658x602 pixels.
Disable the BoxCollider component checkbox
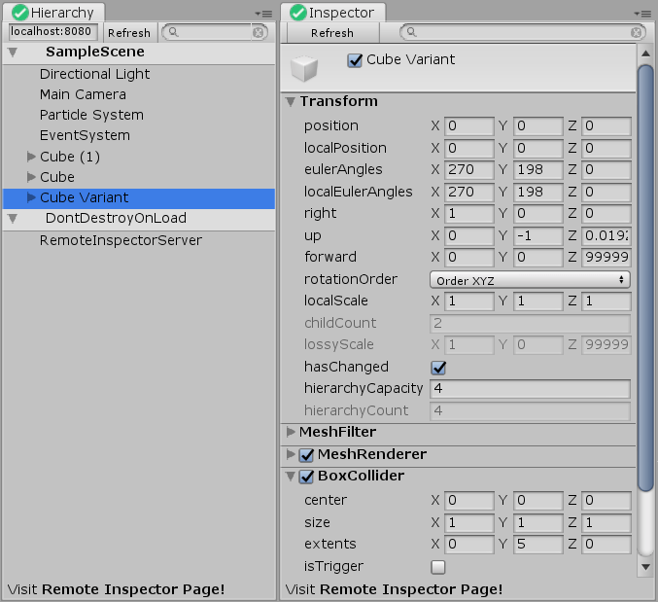(x=306, y=477)
